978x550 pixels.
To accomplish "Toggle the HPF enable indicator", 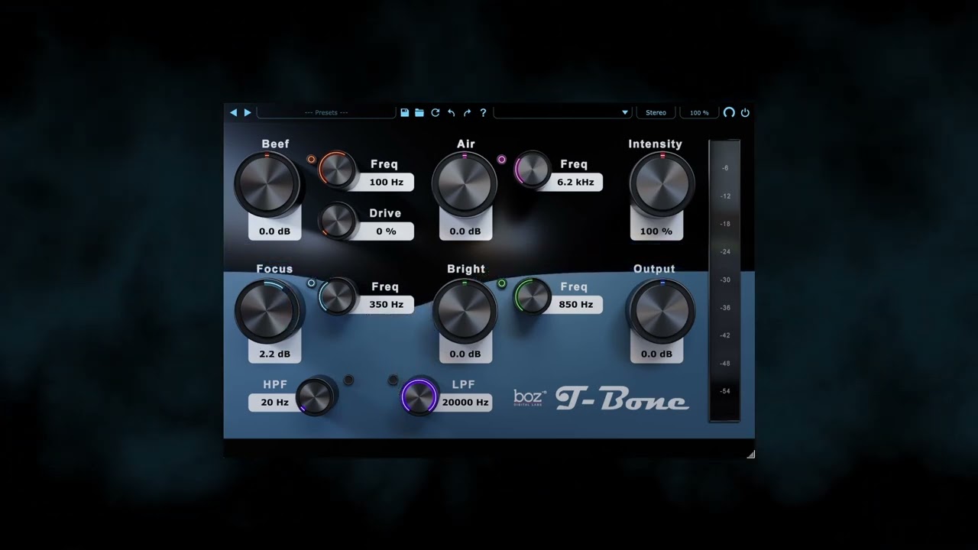I will click(x=348, y=380).
